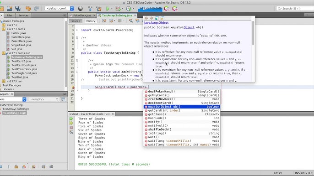Open the Navigator <empty> filter combo box

pos(44,99)
